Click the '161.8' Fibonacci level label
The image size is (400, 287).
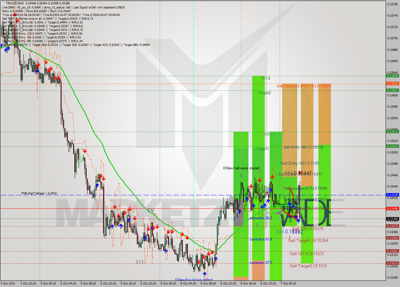(x=265, y=78)
